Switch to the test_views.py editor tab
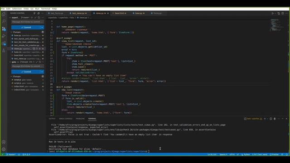 (79, 13)
